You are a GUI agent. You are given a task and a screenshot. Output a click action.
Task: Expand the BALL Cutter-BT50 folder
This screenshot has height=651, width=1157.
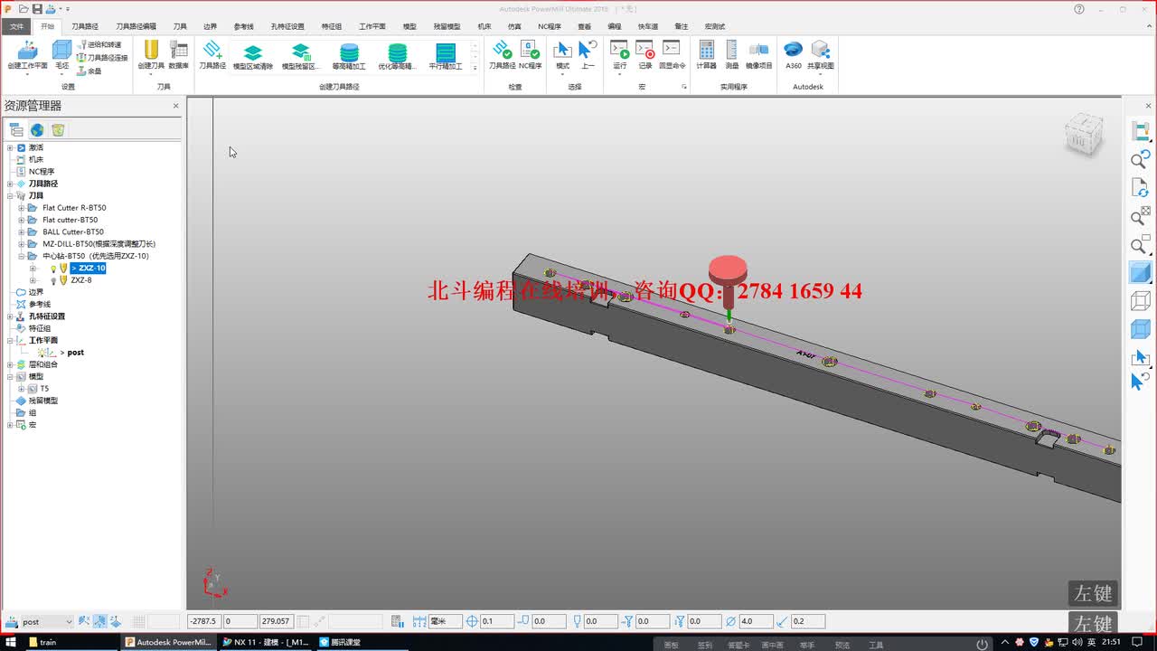[x=22, y=232]
